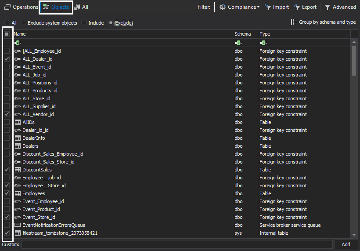This screenshot has height=251, width=360.
Task: Click the Advanced filter funnel icon
Action: coord(328,7)
